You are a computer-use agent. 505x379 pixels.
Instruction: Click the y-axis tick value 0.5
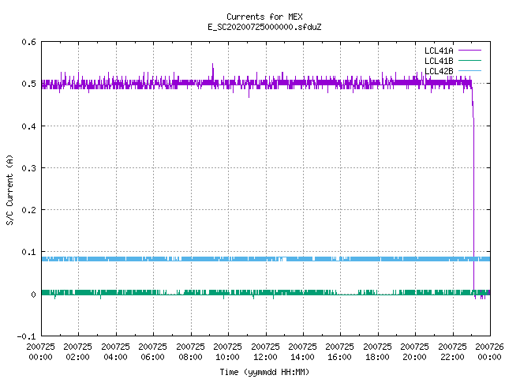point(28,84)
